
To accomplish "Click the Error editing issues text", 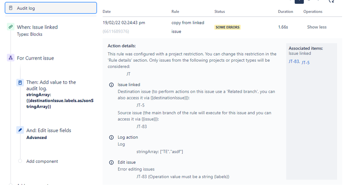I will tap(136, 169).
